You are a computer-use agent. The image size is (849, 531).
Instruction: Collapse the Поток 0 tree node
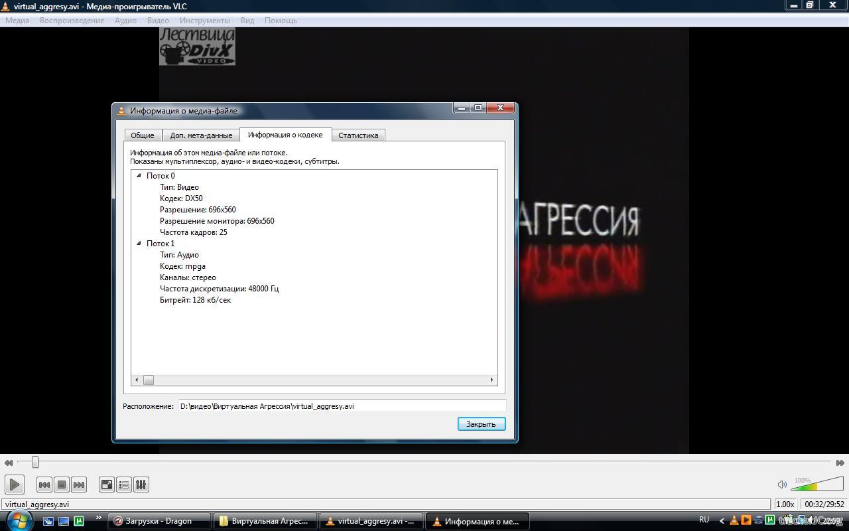139,176
